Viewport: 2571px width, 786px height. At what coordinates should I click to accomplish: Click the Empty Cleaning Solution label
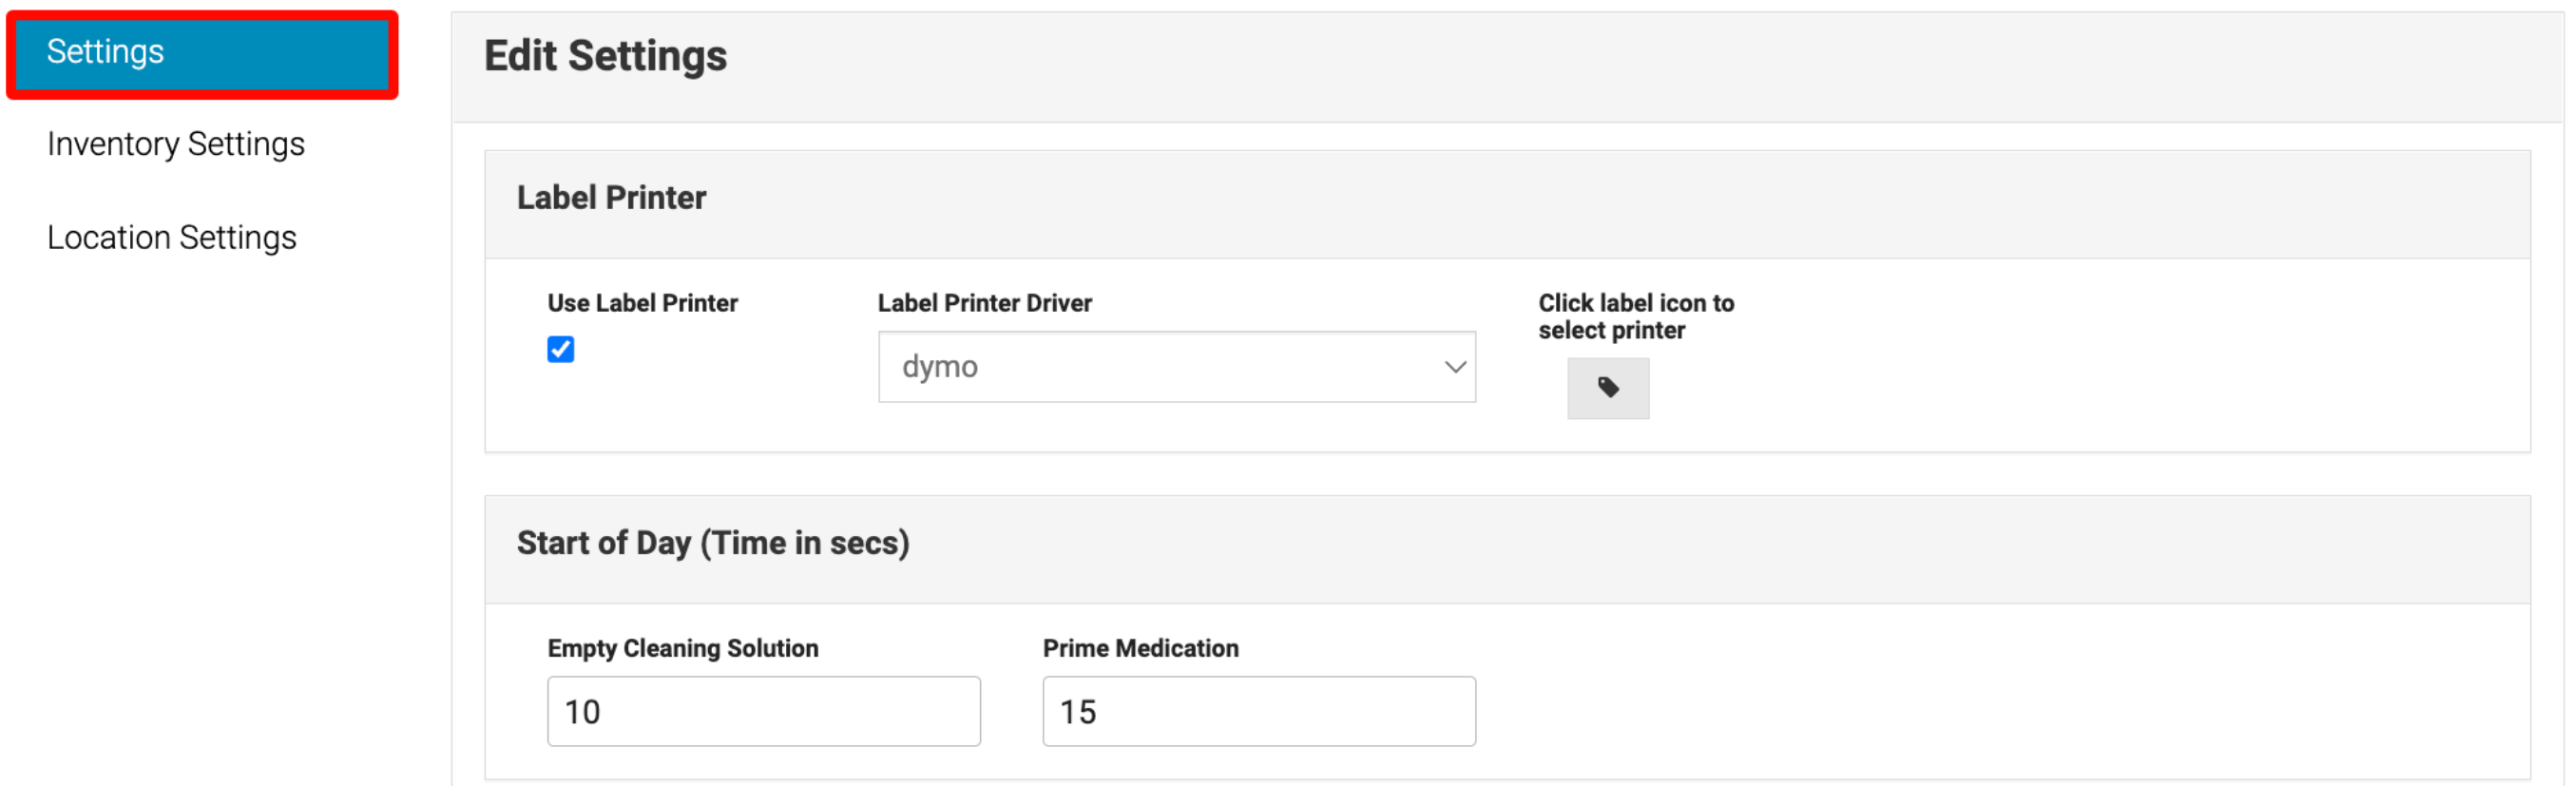tap(681, 648)
